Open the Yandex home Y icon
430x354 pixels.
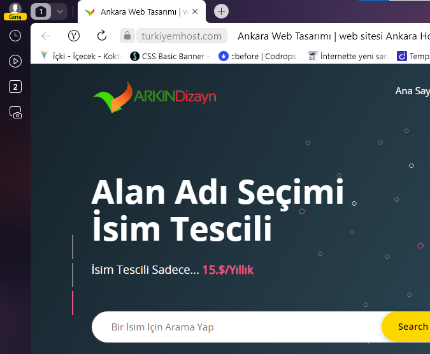74,36
